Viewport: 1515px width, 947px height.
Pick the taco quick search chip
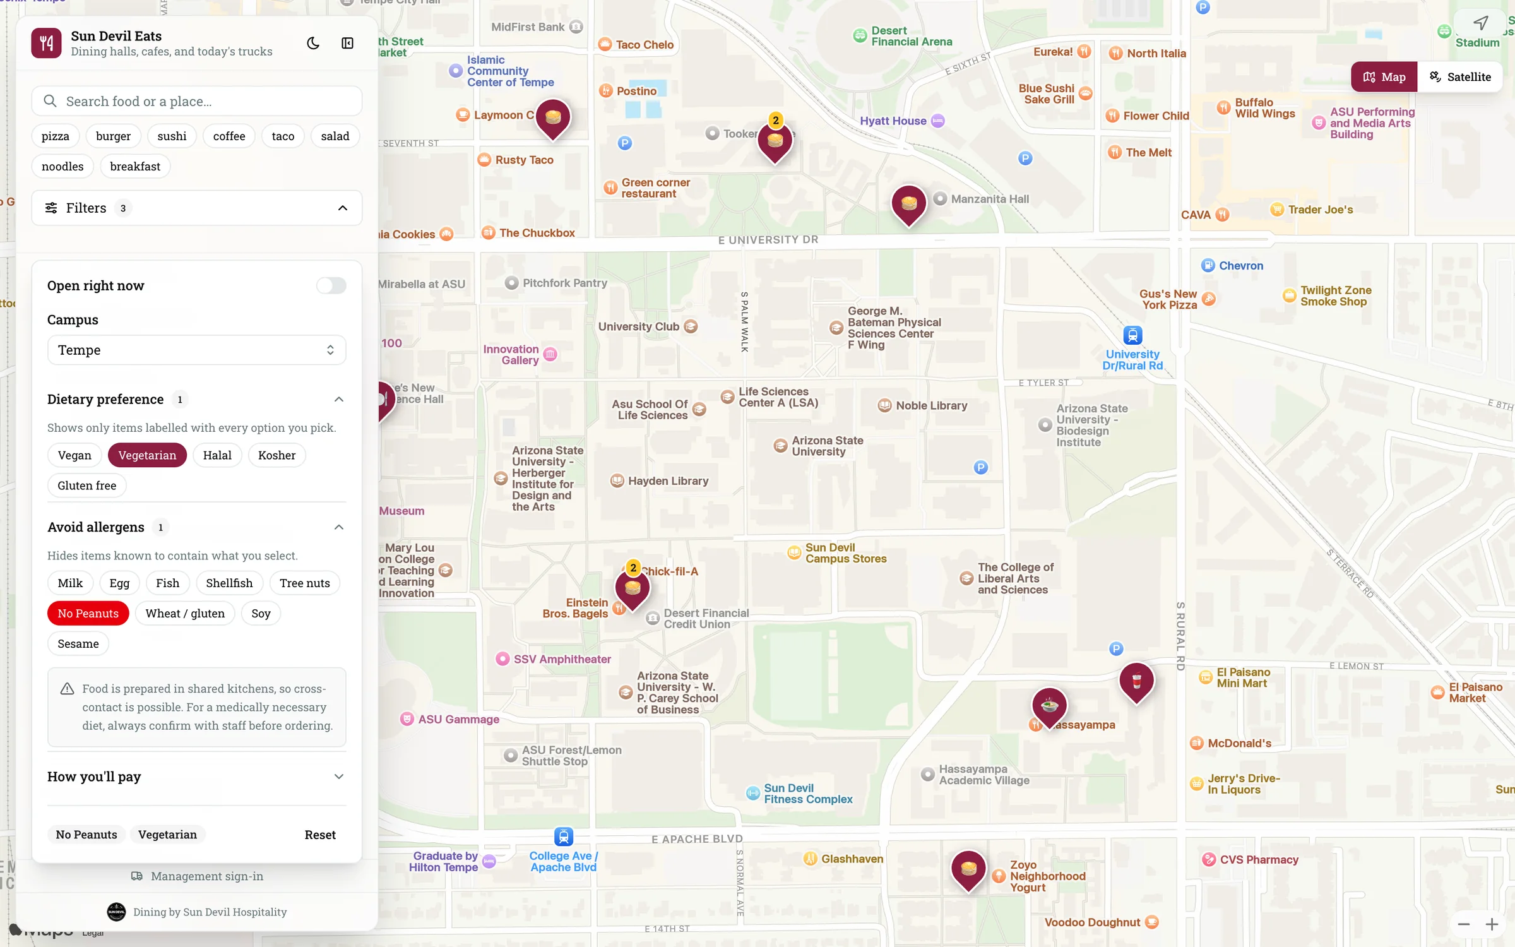click(283, 136)
